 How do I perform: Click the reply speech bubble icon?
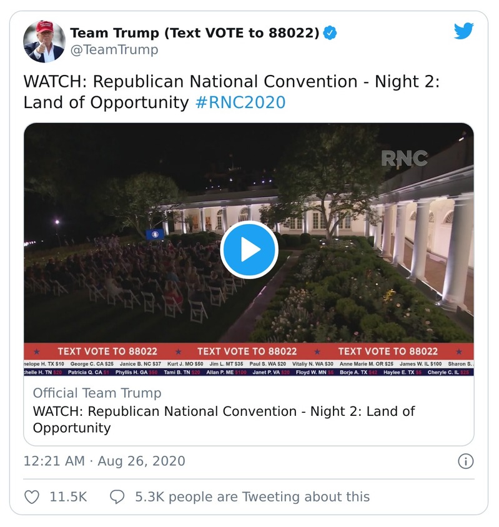pos(117,497)
